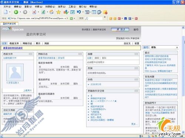Click the page-with-pencil edit icon
The height and width of the screenshot is (138, 185).
click(x=100, y=12)
